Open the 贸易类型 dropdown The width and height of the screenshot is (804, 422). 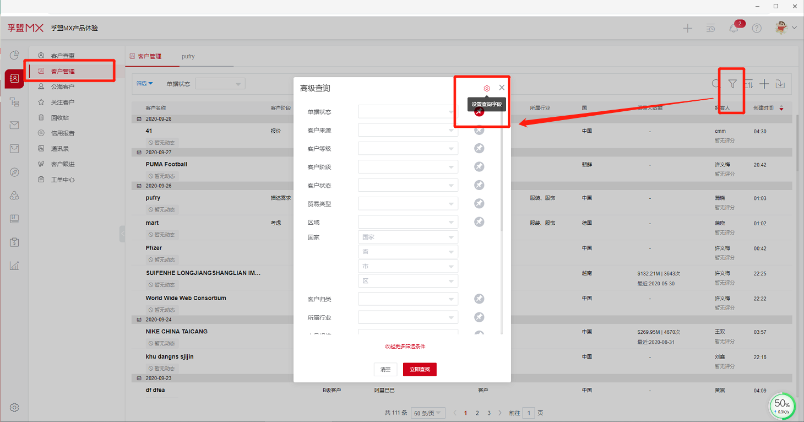(408, 204)
